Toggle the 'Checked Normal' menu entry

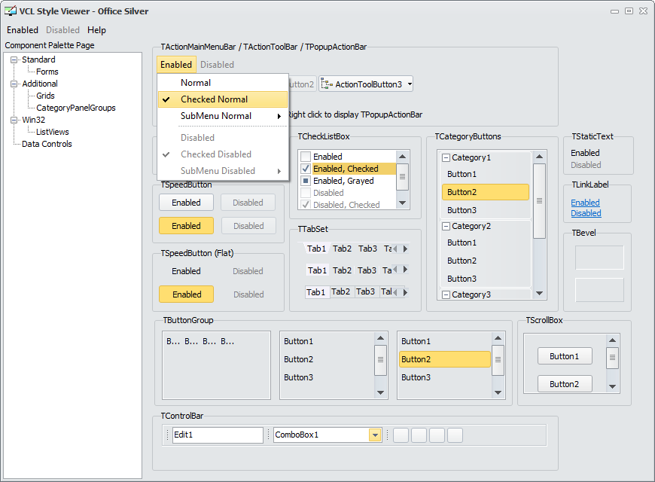coord(223,99)
